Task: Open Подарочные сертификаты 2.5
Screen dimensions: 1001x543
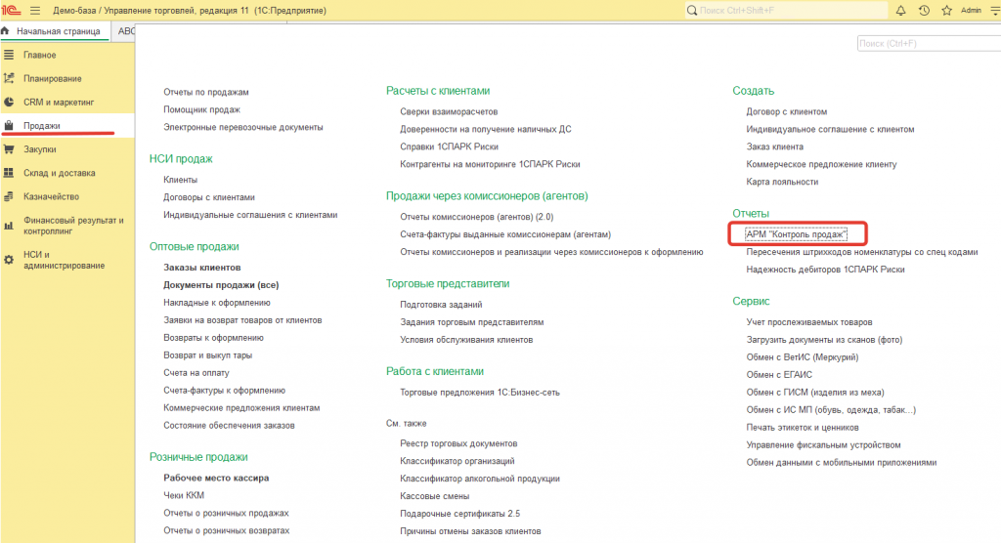Action: 460,514
